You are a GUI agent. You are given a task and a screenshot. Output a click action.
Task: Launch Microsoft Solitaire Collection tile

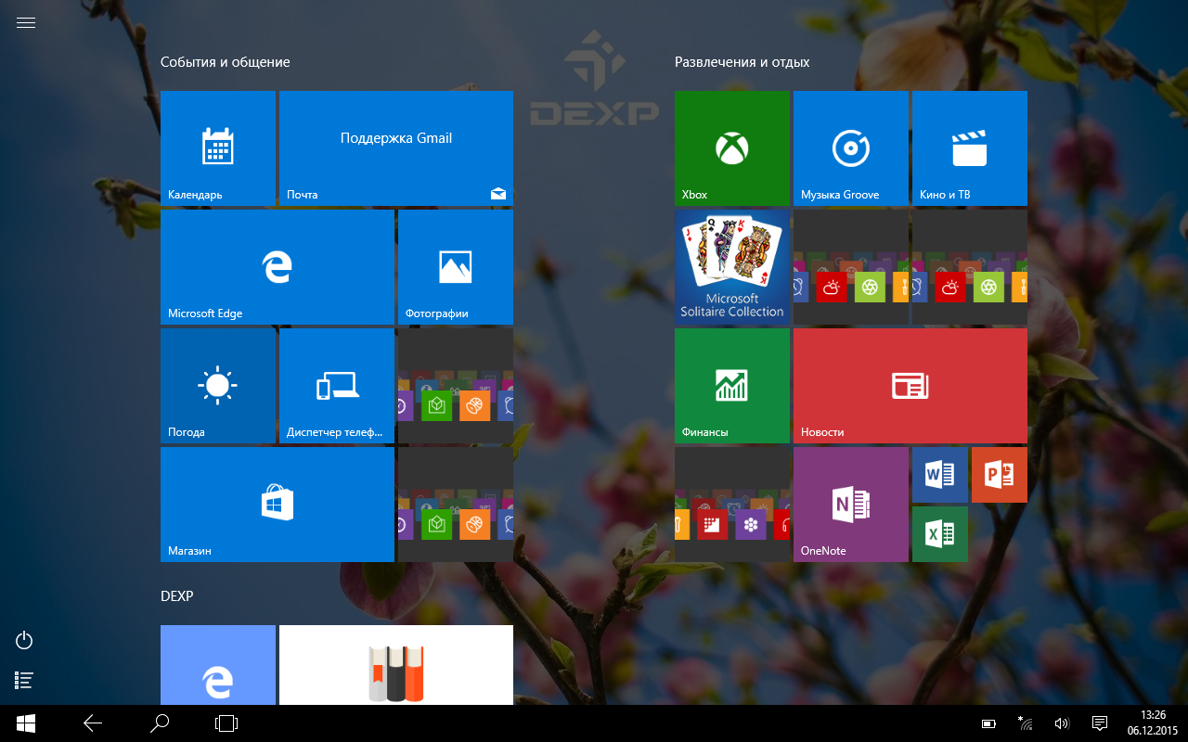732,267
